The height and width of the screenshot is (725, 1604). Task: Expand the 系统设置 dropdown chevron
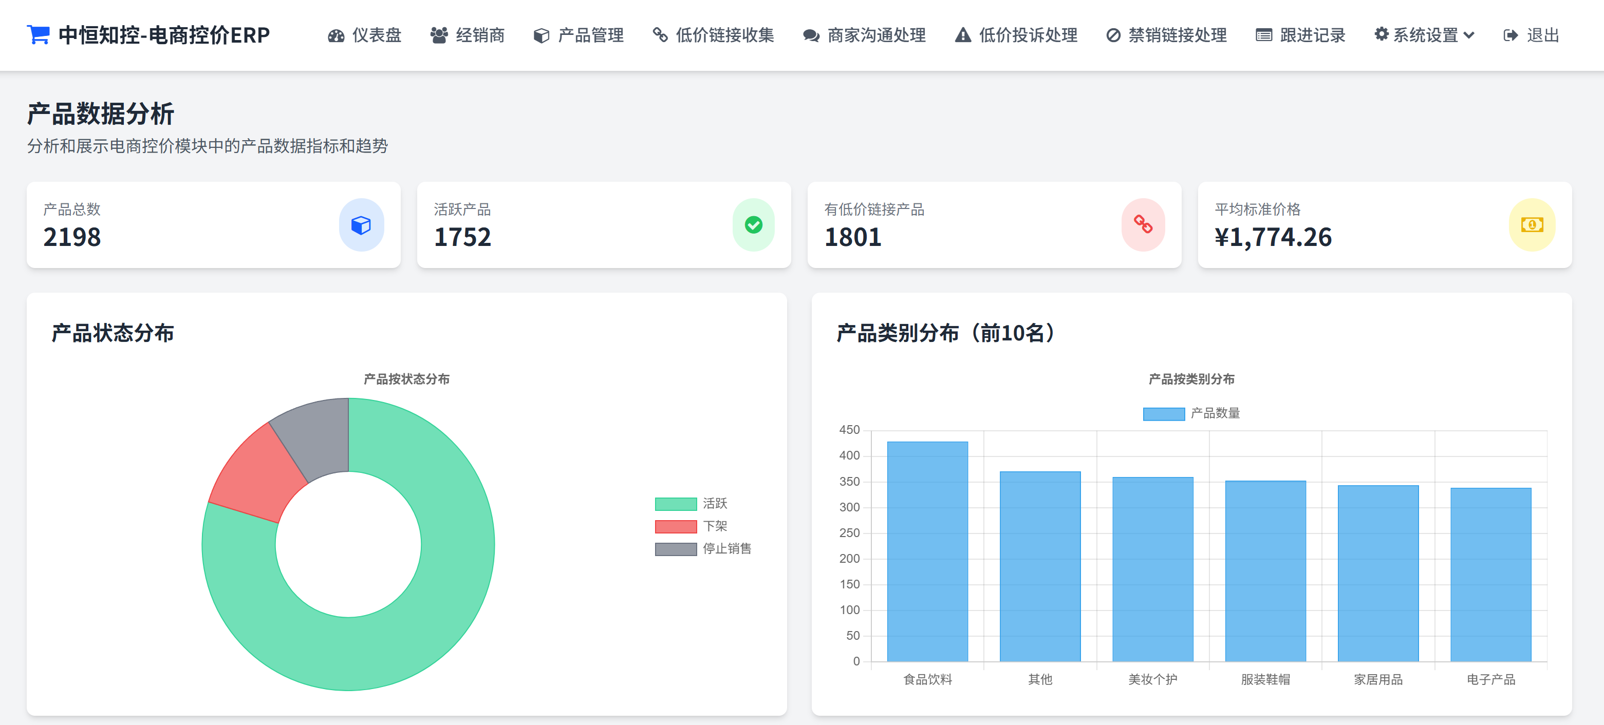point(1469,35)
